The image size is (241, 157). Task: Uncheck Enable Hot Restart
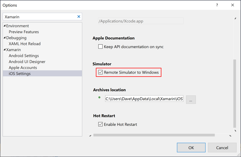[100, 124]
